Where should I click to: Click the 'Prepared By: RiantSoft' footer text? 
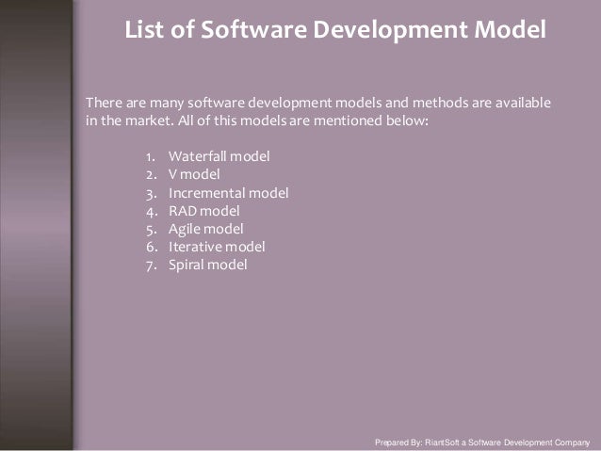coord(482,443)
